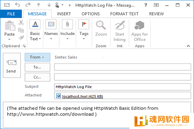Click the Cc... address book button
The image size is (194, 129).
[38, 77]
